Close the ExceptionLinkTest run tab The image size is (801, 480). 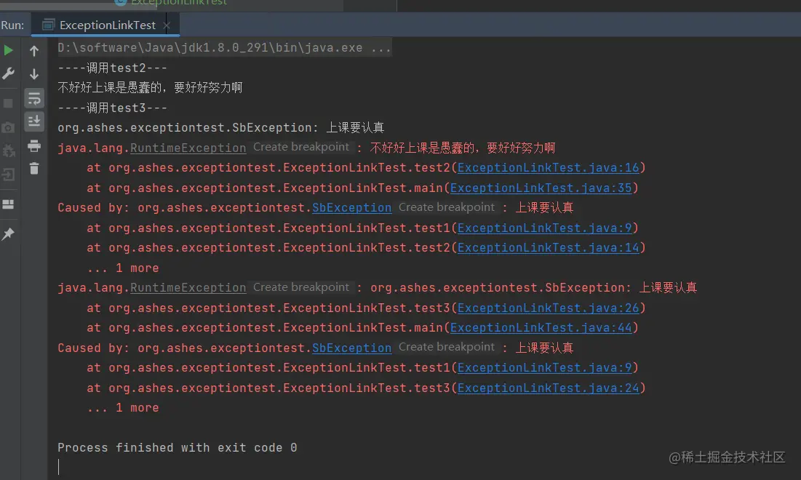(166, 25)
